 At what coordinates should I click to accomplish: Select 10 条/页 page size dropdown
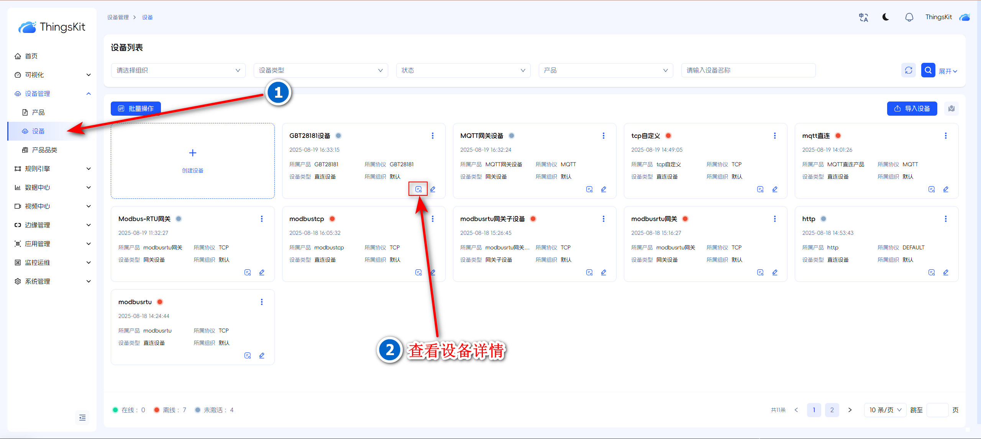click(885, 410)
